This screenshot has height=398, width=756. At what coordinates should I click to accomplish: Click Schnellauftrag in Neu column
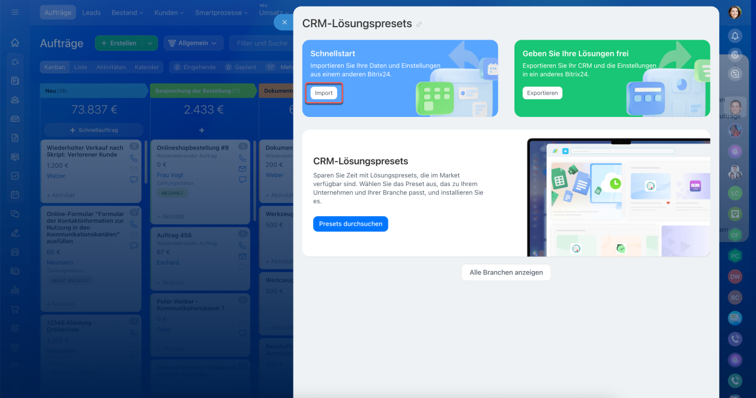pyautogui.click(x=93, y=130)
